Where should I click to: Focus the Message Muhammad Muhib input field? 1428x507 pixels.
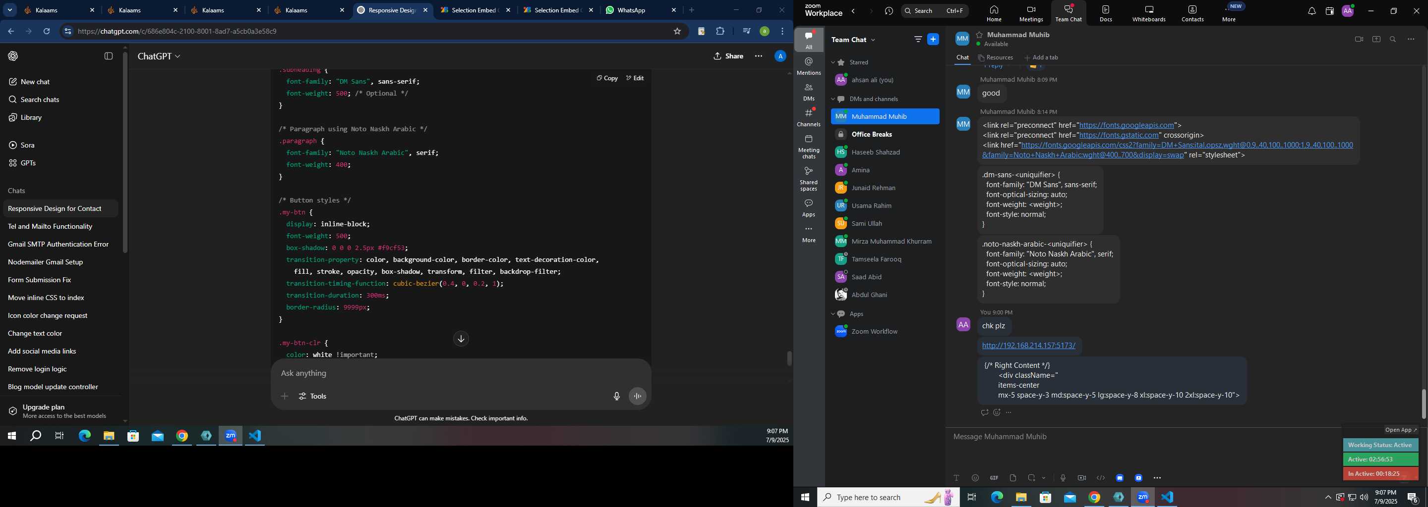click(1142, 437)
